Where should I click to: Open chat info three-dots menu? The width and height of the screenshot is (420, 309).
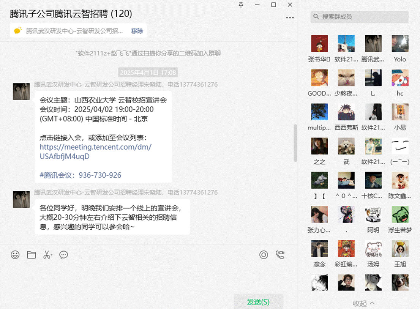point(290,18)
